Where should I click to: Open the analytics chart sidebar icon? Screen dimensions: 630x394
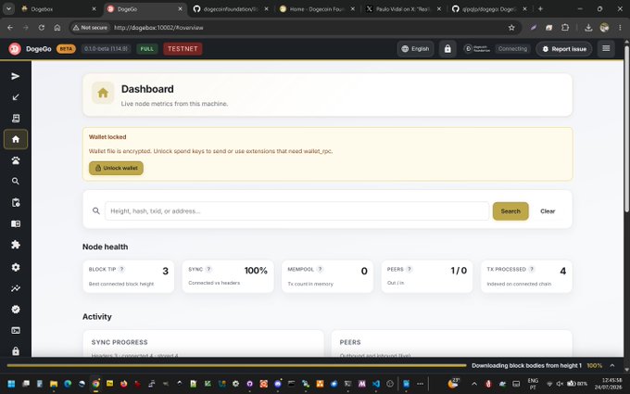pyautogui.click(x=15, y=288)
